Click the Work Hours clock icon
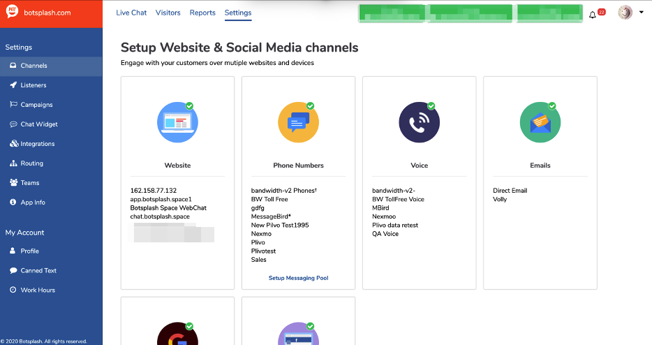Viewport: 652px width, 345px height. tap(13, 290)
